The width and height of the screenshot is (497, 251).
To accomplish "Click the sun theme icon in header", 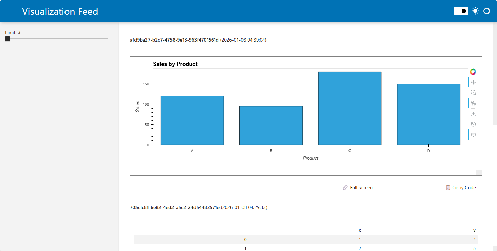I will pos(475,11).
